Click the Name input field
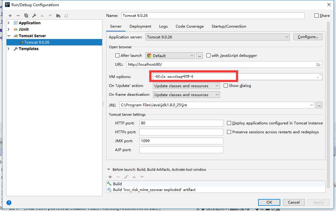The width and height of the screenshot is (336, 211). pyautogui.click(x=213, y=16)
